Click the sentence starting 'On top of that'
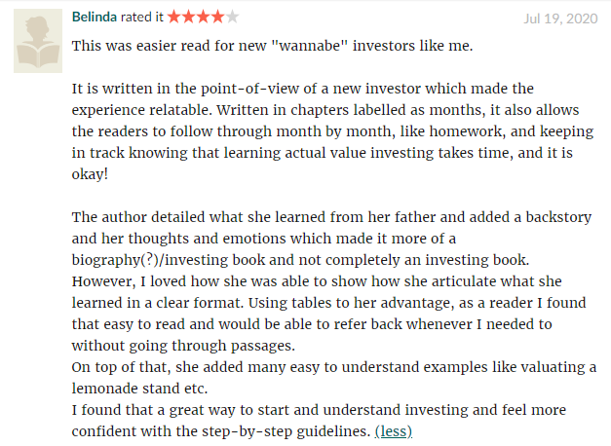 [x=334, y=378]
